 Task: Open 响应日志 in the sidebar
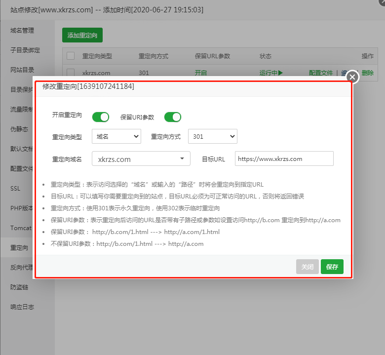[22, 307]
